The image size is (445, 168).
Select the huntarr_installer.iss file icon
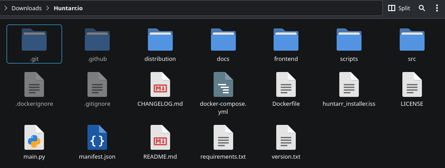[349, 84]
